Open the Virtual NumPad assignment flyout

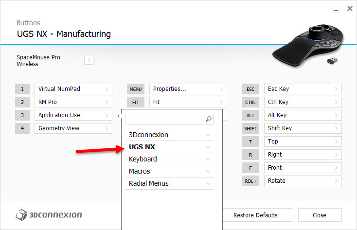point(73,89)
